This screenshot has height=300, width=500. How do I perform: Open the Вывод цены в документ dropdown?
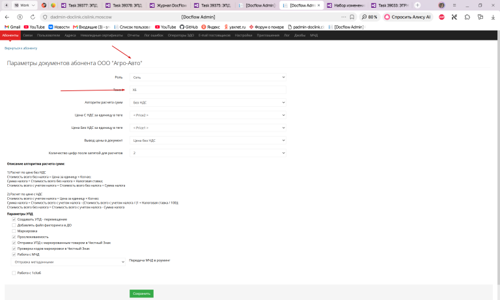pos(208,141)
